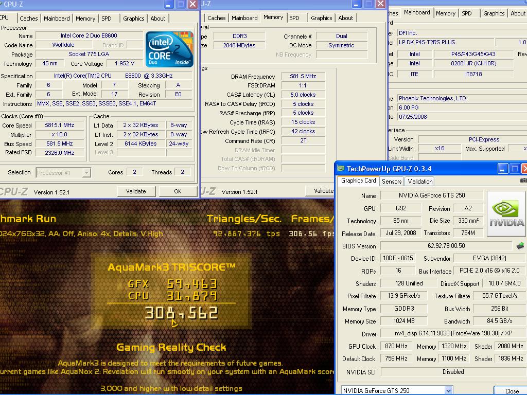Click the Default Clock 756 MHz field
The image size is (527, 395).
click(x=396, y=358)
